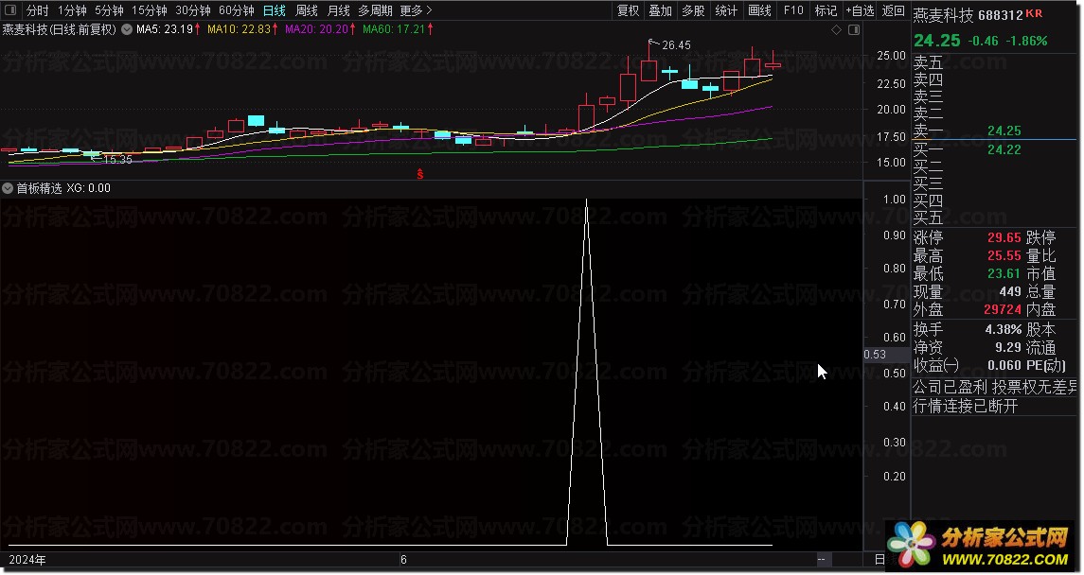Image resolution: width=1084 pixels, height=575 pixels.
Task: Switch to 月线 monthly chart
Action: click(338, 10)
